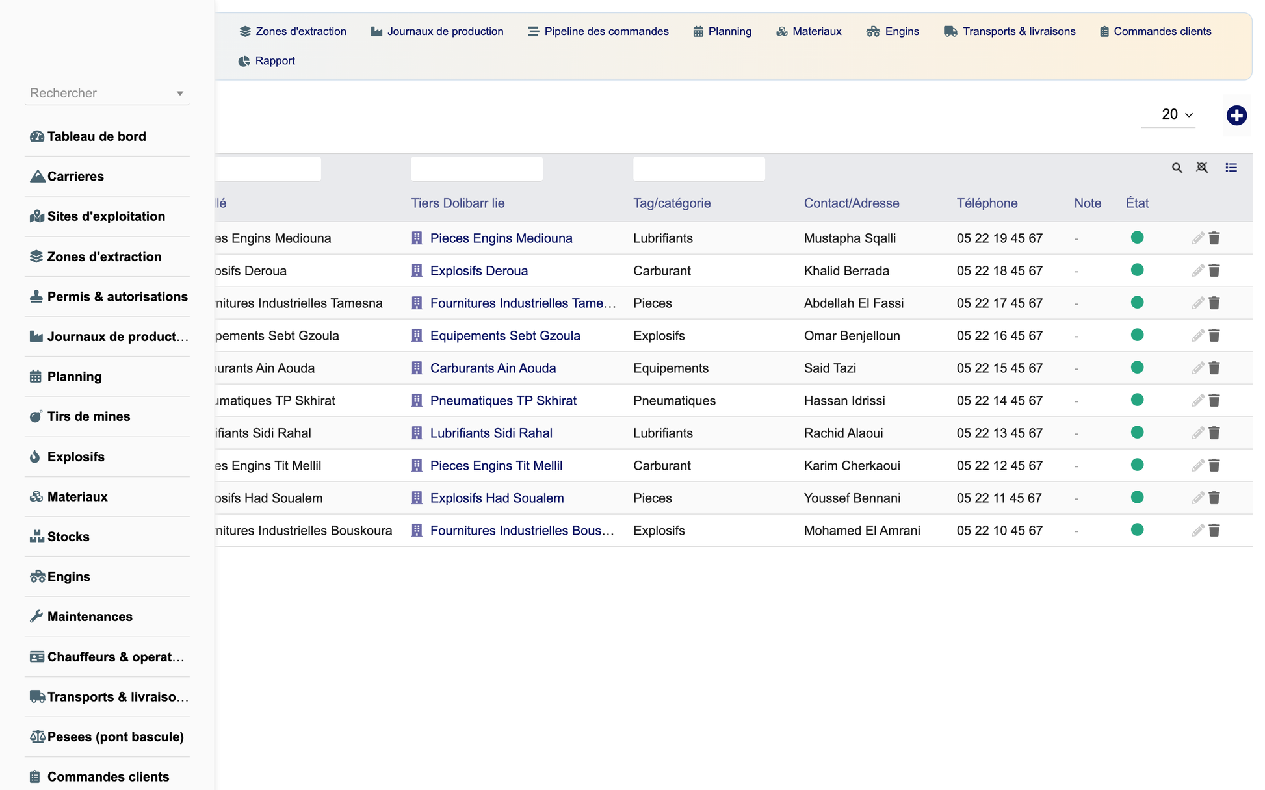This screenshot has height=790, width=1265.
Task: Toggle green status dot for Explosifs Deroua
Action: (1137, 270)
